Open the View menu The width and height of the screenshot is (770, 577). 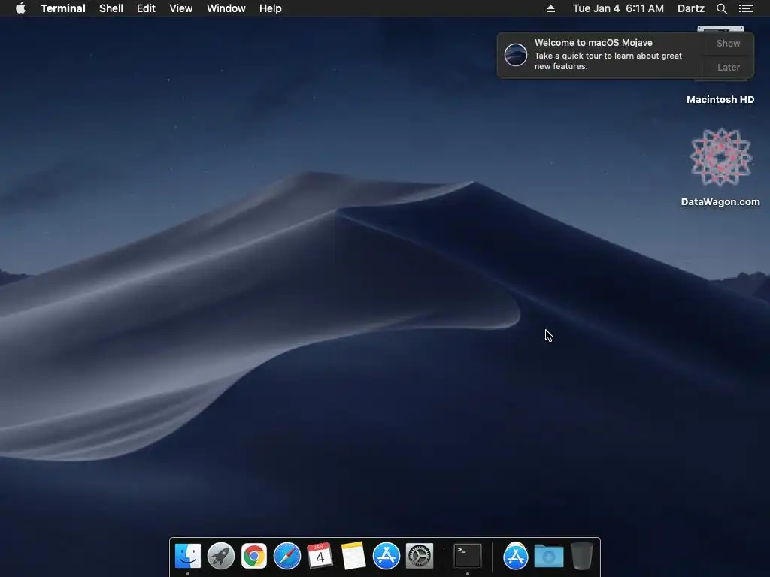pos(180,8)
